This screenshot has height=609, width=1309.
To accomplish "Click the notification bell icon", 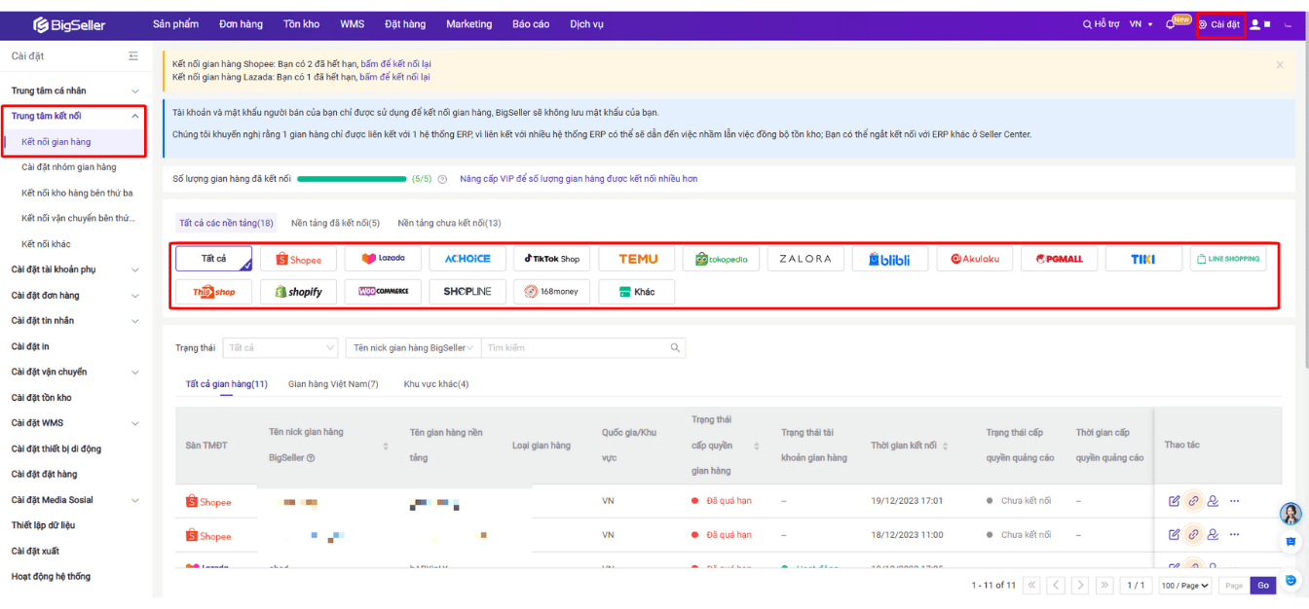I will 1172,24.
